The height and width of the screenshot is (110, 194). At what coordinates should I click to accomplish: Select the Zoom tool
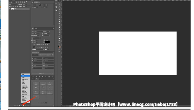pyautogui.click(x=59, y=41)
